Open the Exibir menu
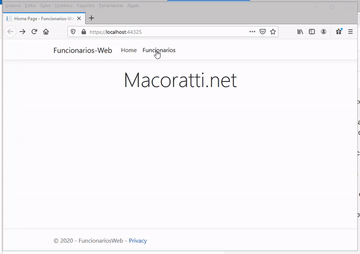Viewport: 360px width, 254px height. pyautogui.click(x=45, y=5)
